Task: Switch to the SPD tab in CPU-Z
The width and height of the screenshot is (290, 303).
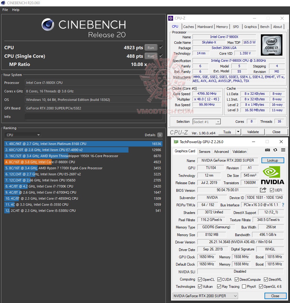Action: click(236, 27)
